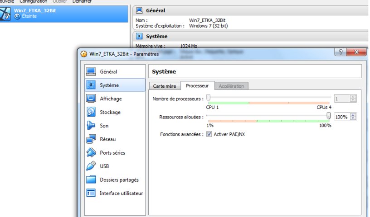Open Son speaker icon

tap(91, 125)
